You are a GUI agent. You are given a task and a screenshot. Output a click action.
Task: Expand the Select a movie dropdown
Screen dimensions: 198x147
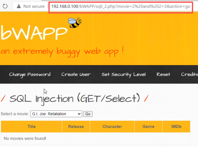56,114
